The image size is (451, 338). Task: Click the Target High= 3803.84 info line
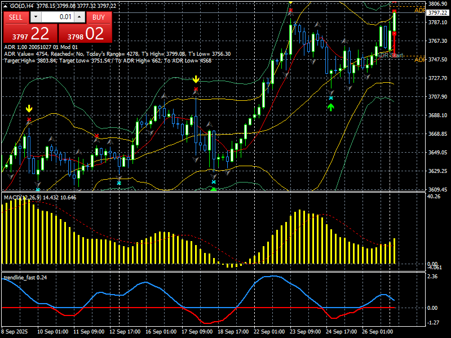pos(108,61)
